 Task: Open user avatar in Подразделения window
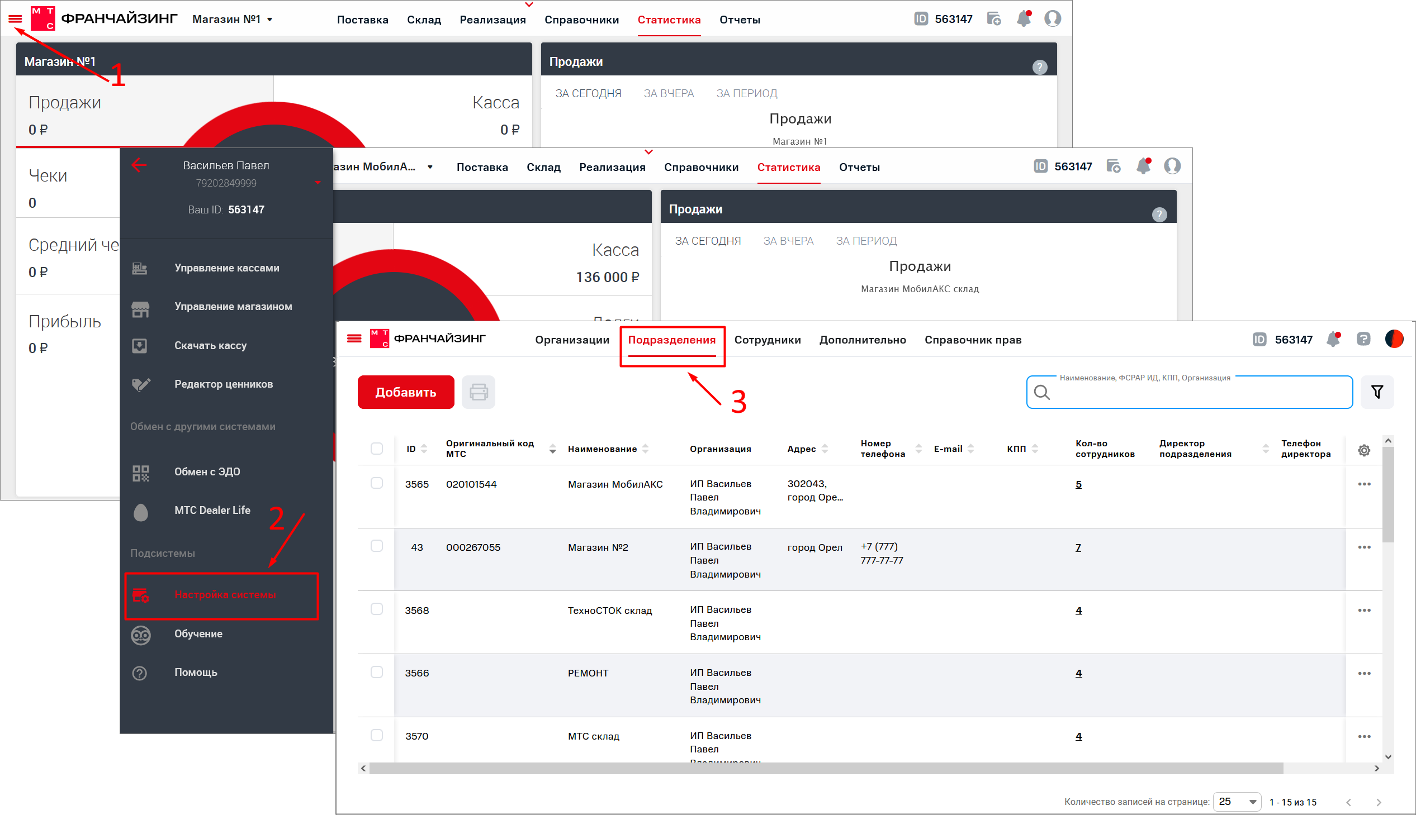(x=1394, y=339)
